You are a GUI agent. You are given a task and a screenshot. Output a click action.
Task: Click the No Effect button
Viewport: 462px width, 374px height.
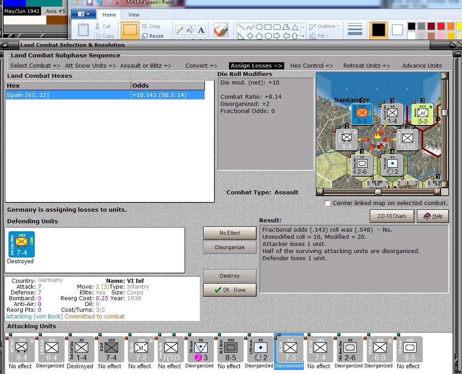pos(230,233)
